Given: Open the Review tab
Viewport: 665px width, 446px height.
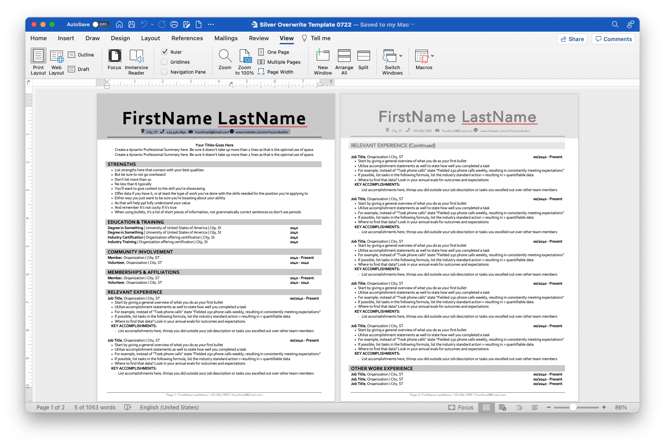Looking at the screenshot, I should [x=259, y=38].
